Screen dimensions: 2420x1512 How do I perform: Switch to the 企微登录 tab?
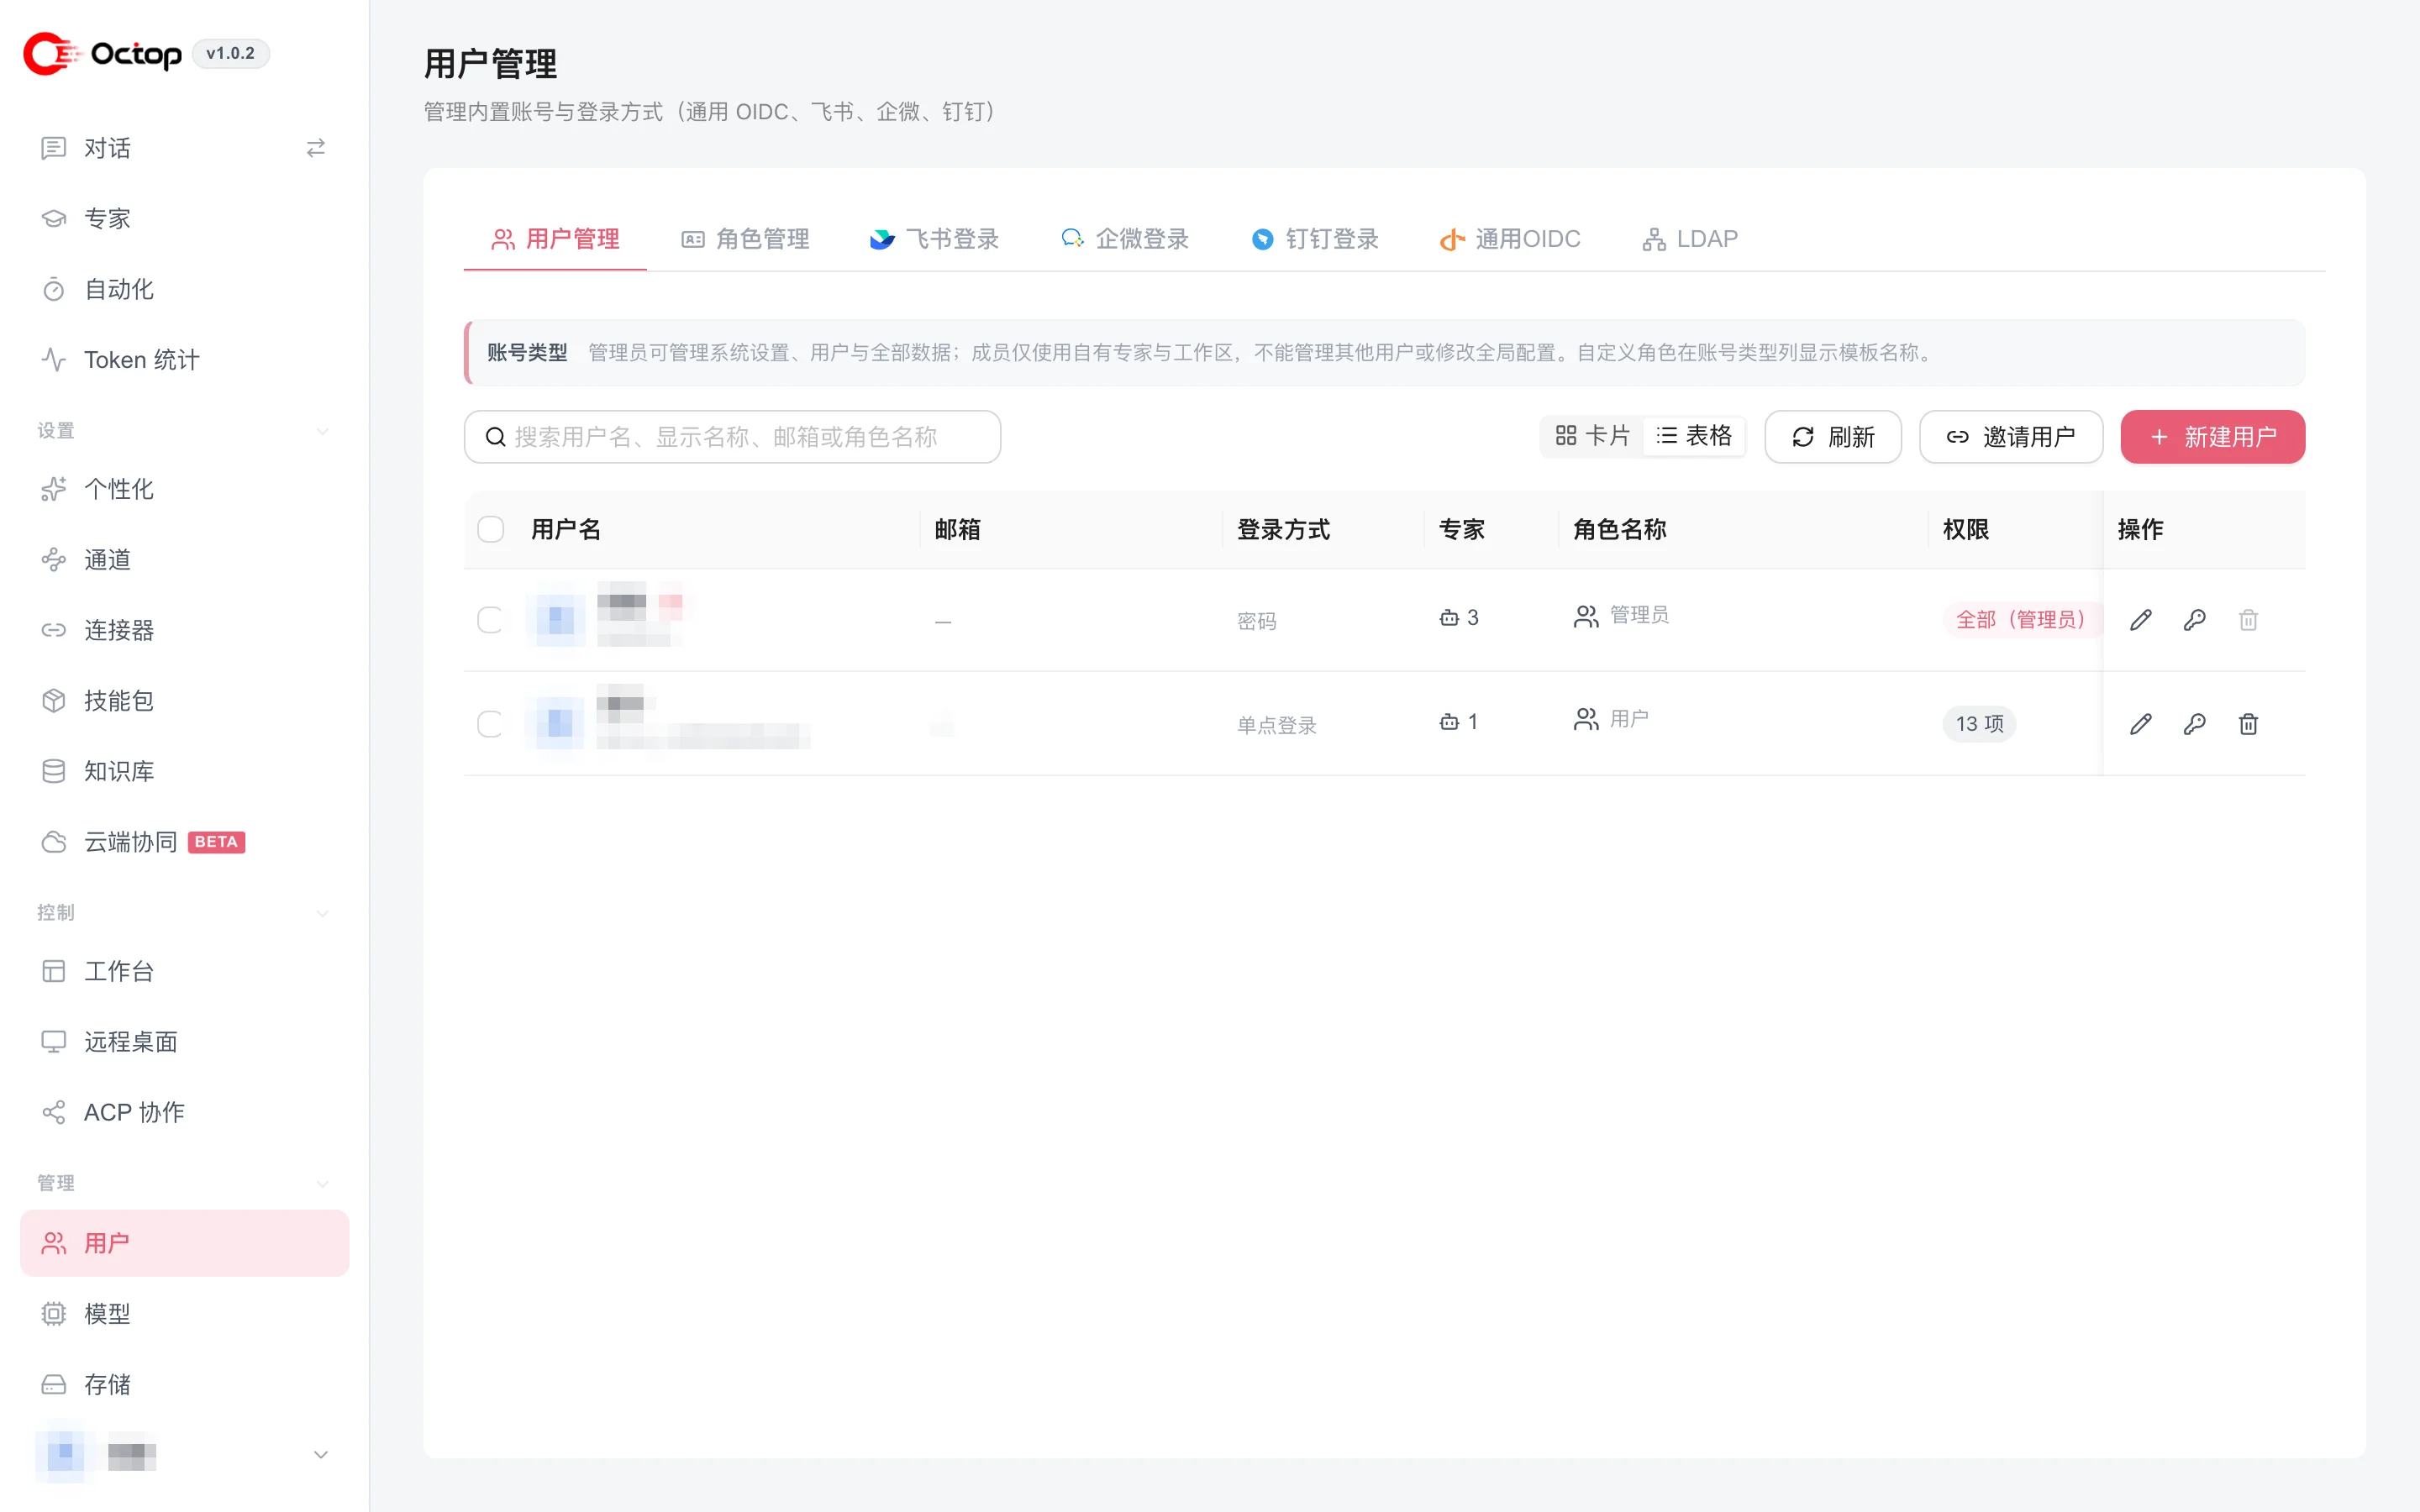point(1124,239)
